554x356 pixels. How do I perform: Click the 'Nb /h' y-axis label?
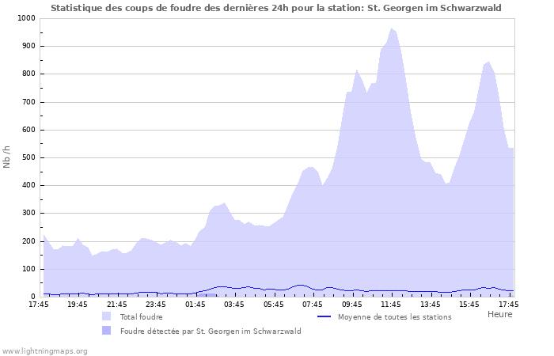(7, 157)
